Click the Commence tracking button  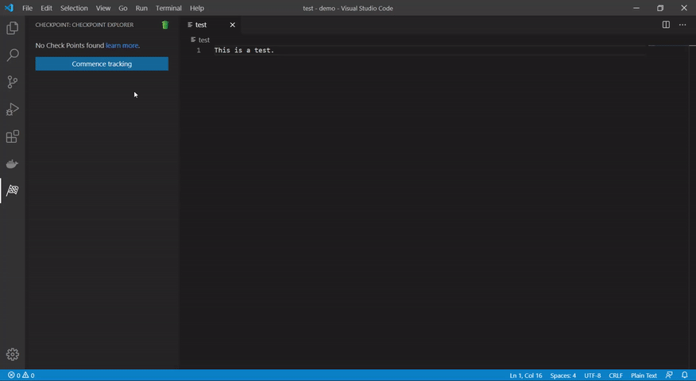pyautogui.click(x=102, y=63)
